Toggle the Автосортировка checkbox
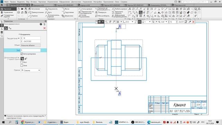The image size is (222, 125). point(22,54)
